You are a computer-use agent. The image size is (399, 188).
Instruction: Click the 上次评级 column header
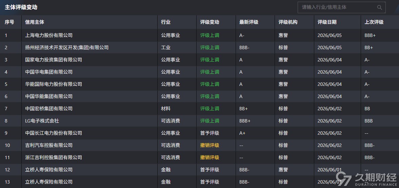[x=374, y=22]
